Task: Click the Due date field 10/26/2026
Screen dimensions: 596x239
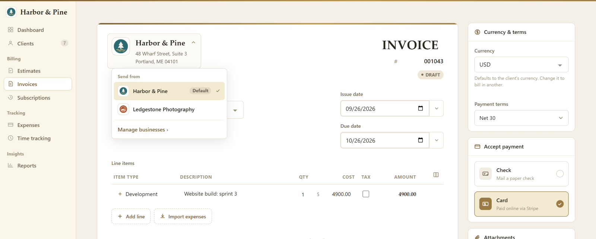Action: click(385, 140)
